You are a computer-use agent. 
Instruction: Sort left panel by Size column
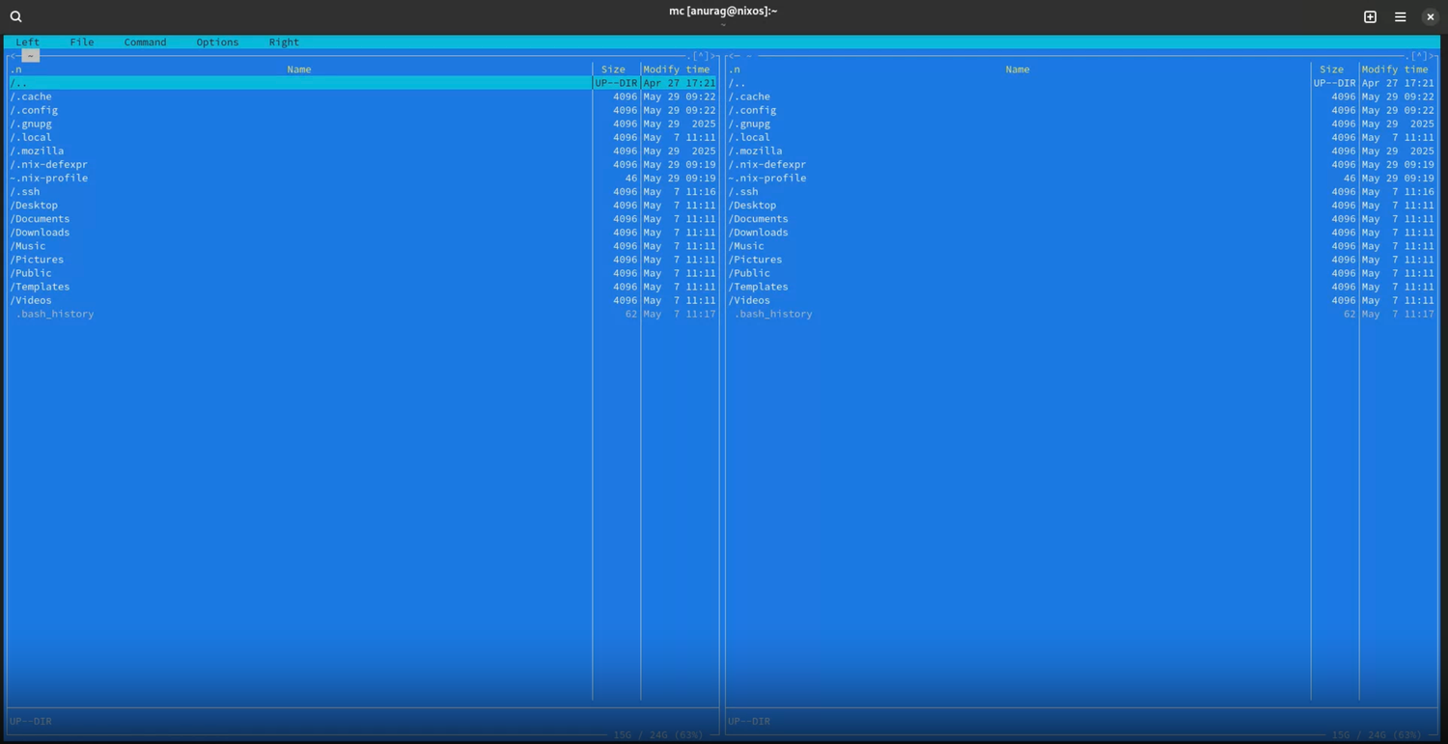pyautogui.click(x=613, y=69)
